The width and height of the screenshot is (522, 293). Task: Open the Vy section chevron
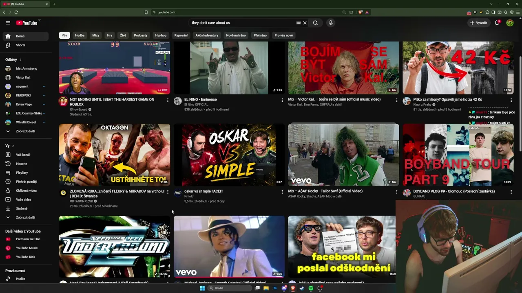[13, 146]
